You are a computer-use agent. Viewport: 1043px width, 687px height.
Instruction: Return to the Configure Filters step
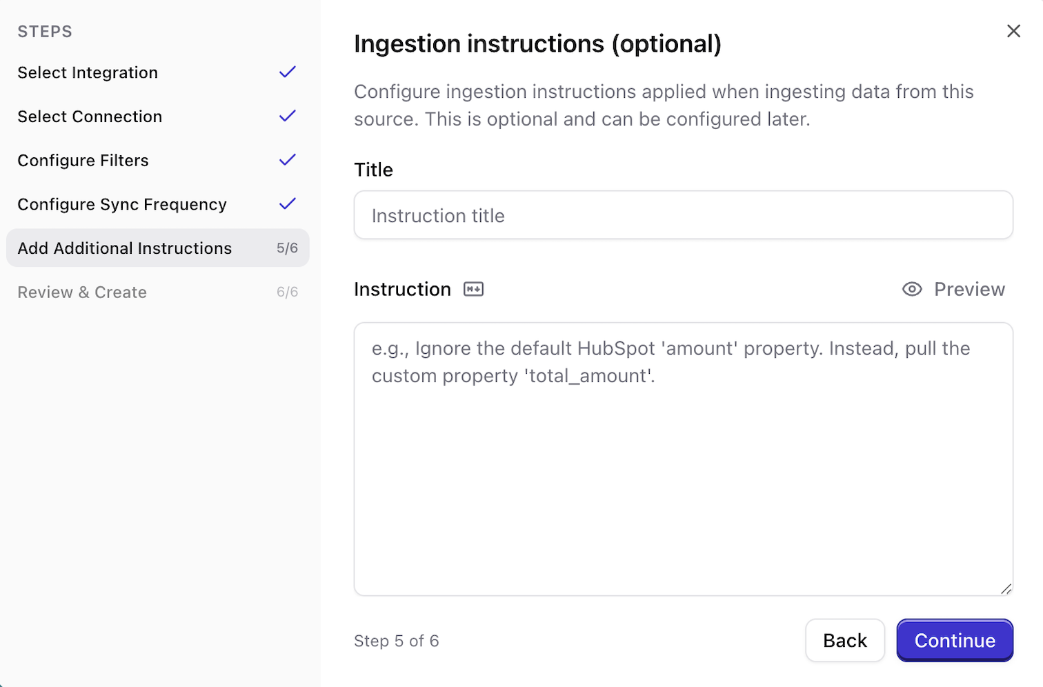[83, 159]
